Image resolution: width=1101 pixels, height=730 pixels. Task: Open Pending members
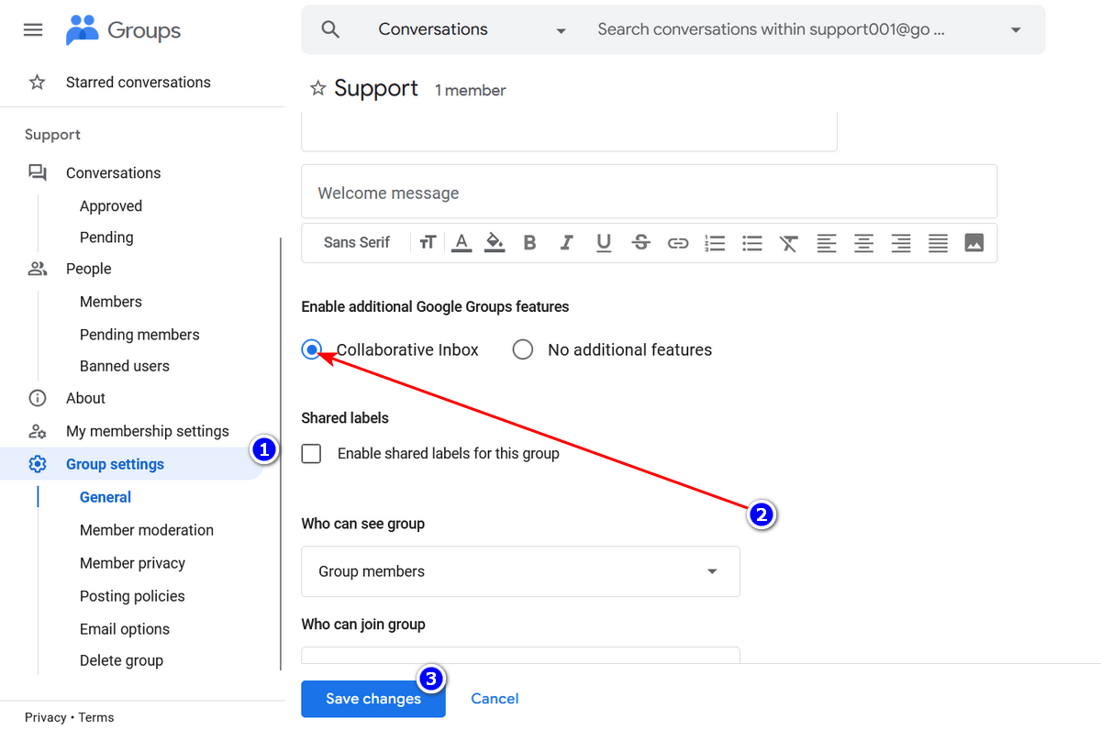[x=139, y=335]
